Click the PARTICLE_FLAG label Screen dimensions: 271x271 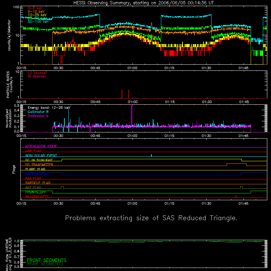tap(38, 183)
